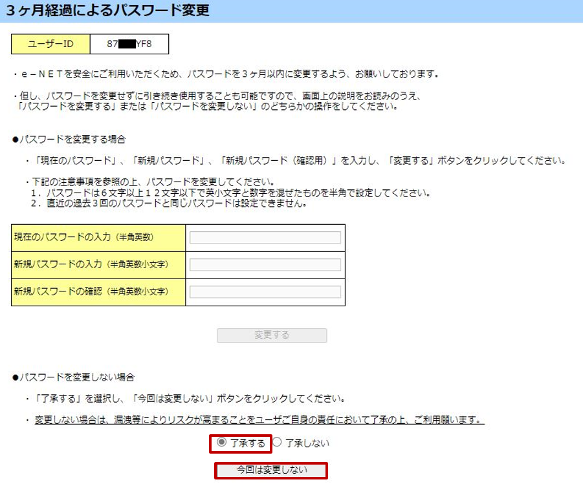Select the new password confirmation input field
583x484 pixels.
coord(265,292)
